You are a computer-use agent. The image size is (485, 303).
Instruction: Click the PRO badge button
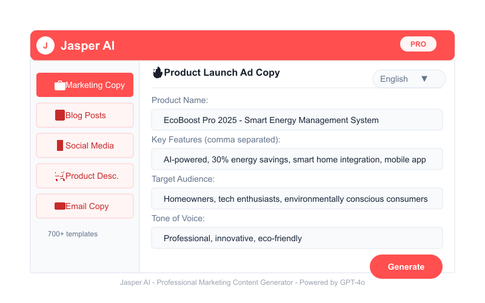click(418, 44)
